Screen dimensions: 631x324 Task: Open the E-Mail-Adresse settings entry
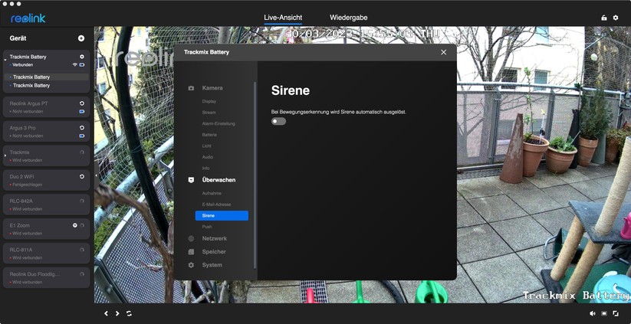click(x=216, y=205)
